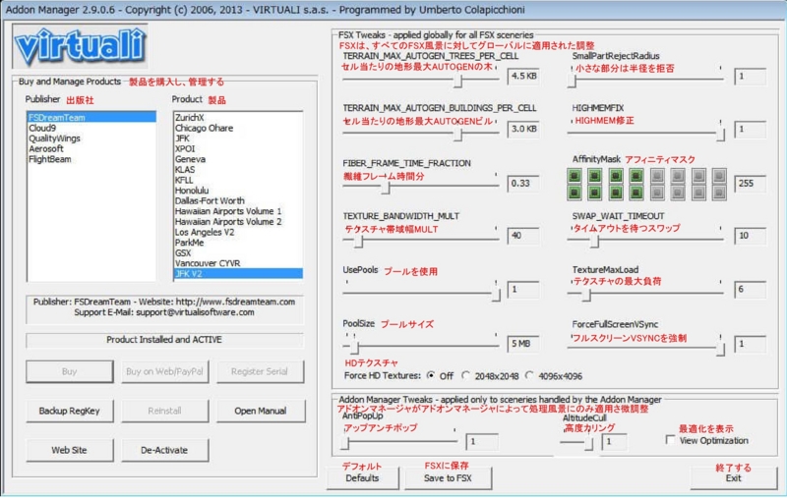Click the Buy button
Screen dimensions: 787x498
(x=69, y=371)
